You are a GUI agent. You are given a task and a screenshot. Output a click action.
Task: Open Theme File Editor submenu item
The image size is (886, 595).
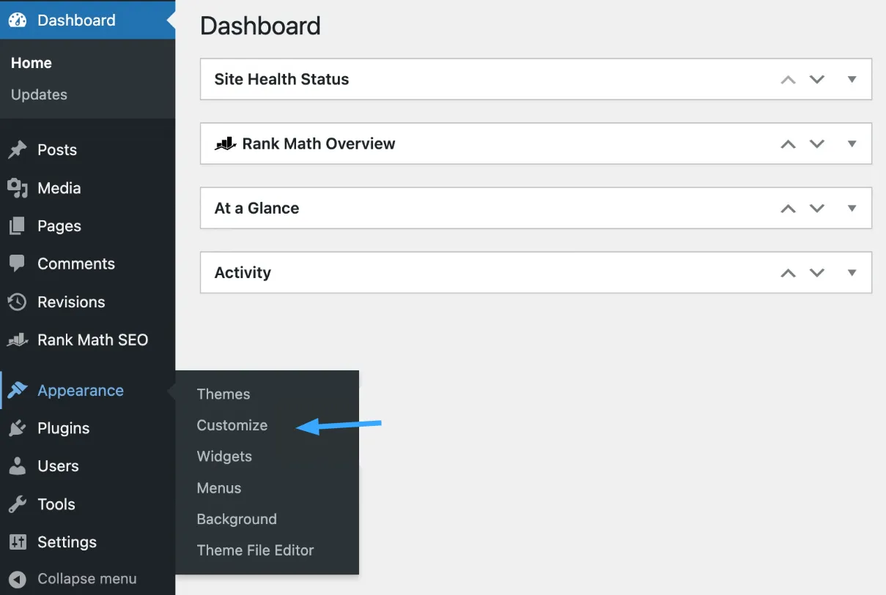pos(255,550)
